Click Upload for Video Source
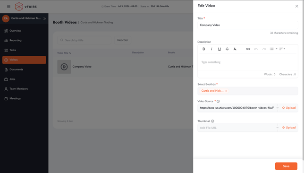 [289, 108]
